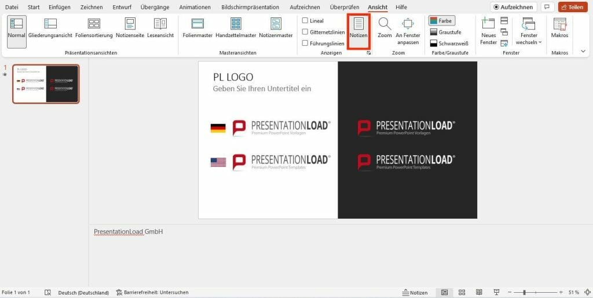Click the zoom slider handle

tap(524, 292)
